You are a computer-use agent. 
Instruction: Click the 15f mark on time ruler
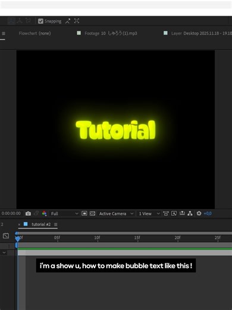coord(137,237)
